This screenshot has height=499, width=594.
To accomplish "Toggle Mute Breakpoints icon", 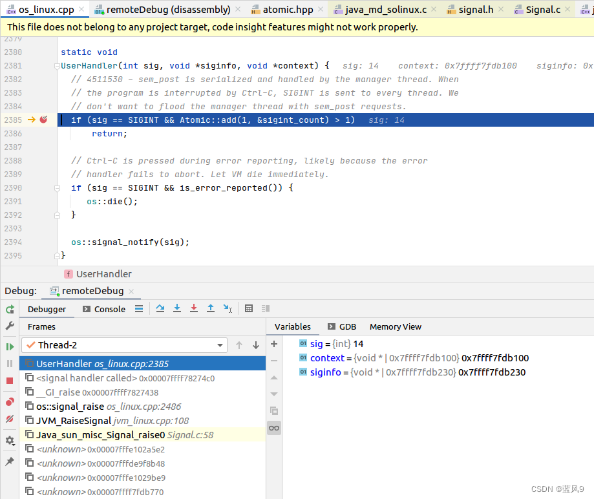I will click(10, 419).
